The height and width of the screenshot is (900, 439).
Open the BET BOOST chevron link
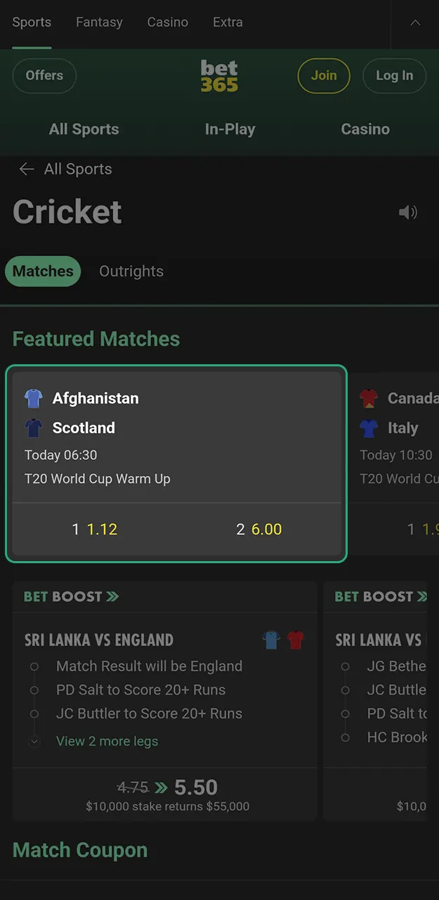click(70, 596)
